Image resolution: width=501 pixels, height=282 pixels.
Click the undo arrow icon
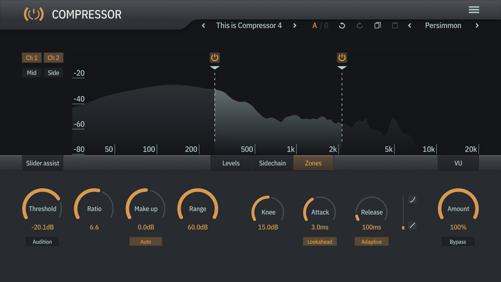tap(342, 26)
